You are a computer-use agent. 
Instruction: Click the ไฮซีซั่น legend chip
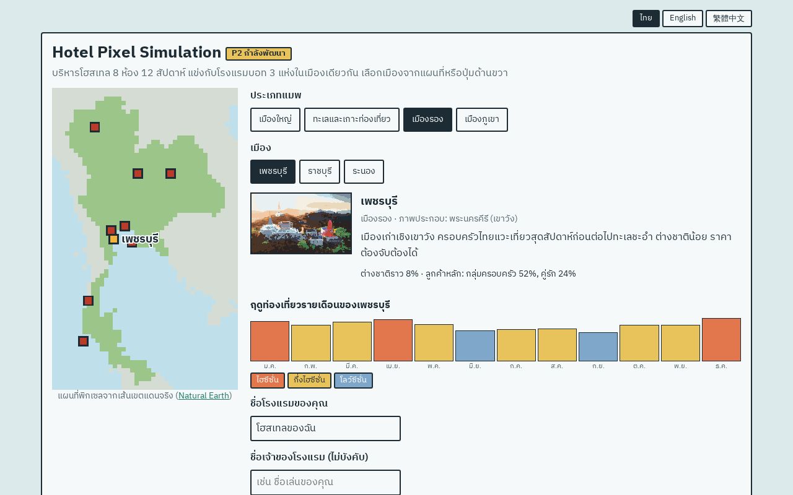tap(268, 381)
